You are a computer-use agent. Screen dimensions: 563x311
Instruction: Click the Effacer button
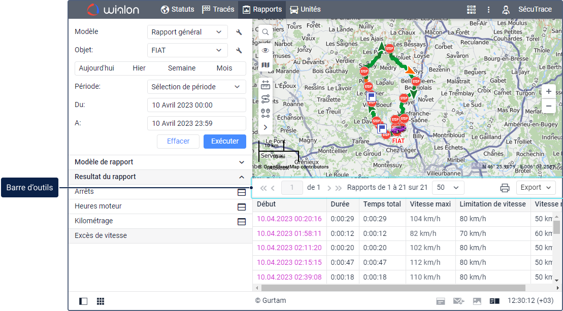pyautogui.click(x=178, y=142)
